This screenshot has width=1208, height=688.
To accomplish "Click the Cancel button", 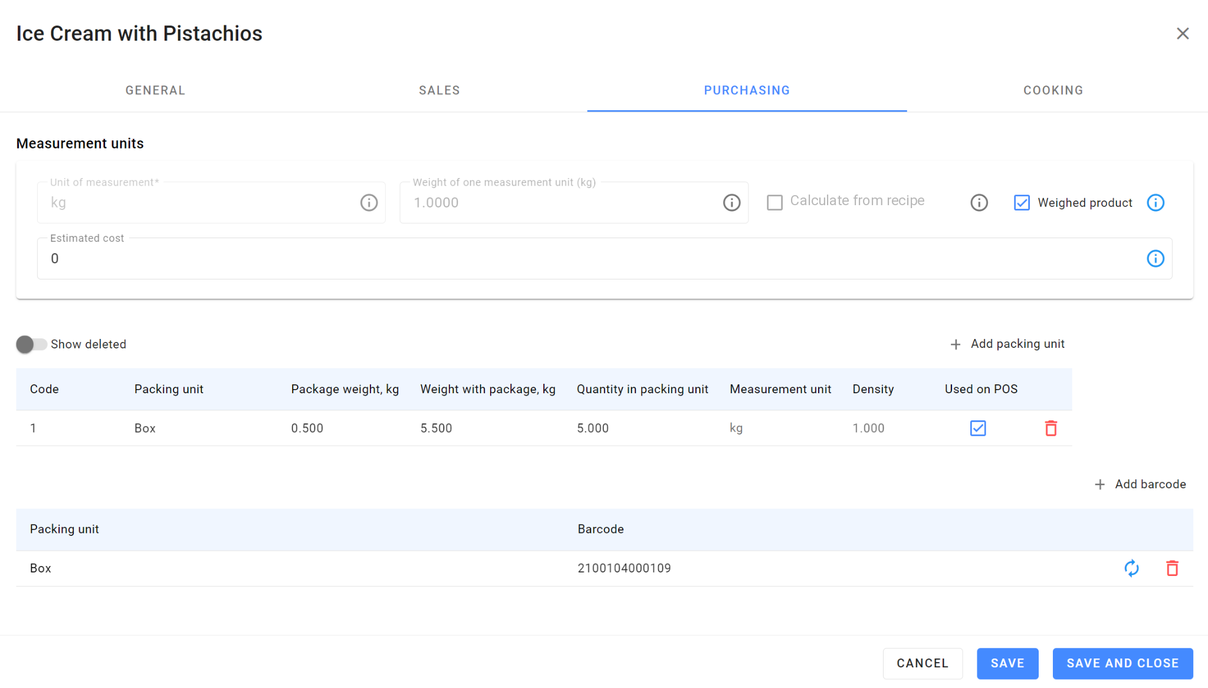I will coord(923,663).
